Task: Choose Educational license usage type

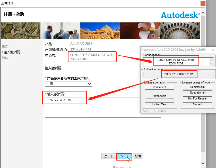Action: tap(197, 93)
